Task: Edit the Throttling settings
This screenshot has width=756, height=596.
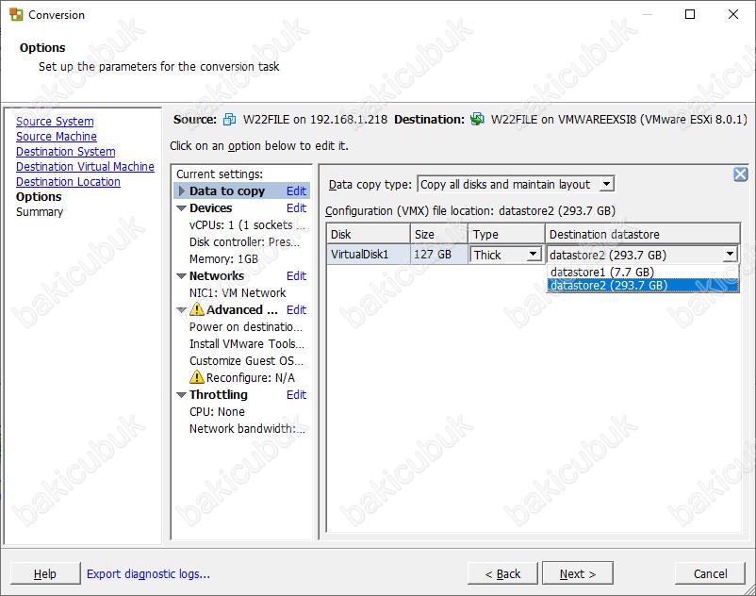Action: point(296,394)
